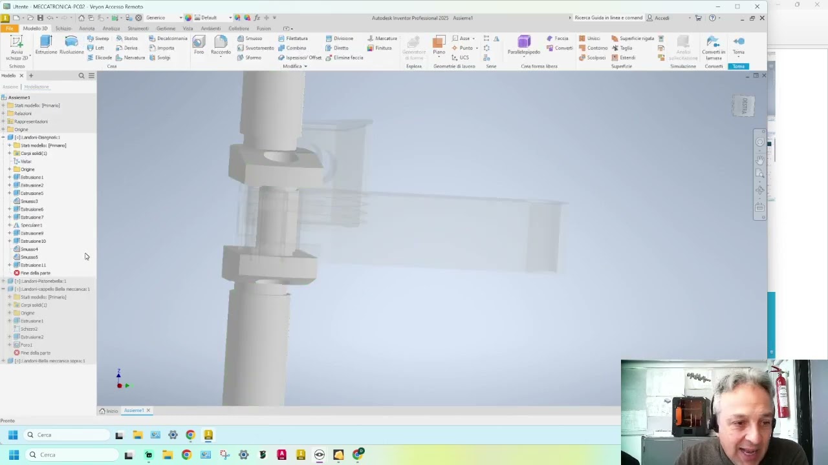Switch to the Analizza ribbon tab

[x=111, y=28]
